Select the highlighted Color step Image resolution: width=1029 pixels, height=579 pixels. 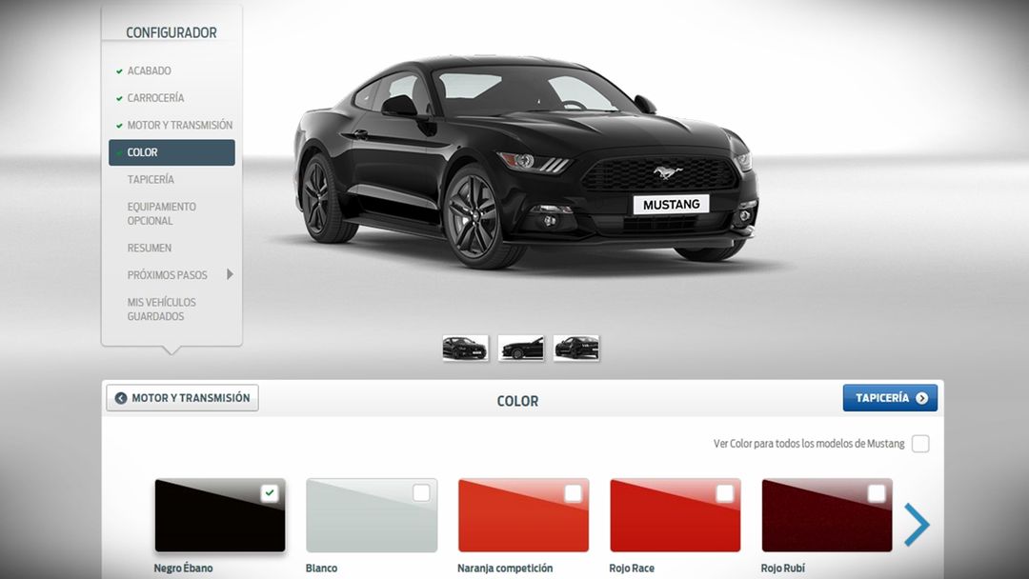click(x=171, y=152)
